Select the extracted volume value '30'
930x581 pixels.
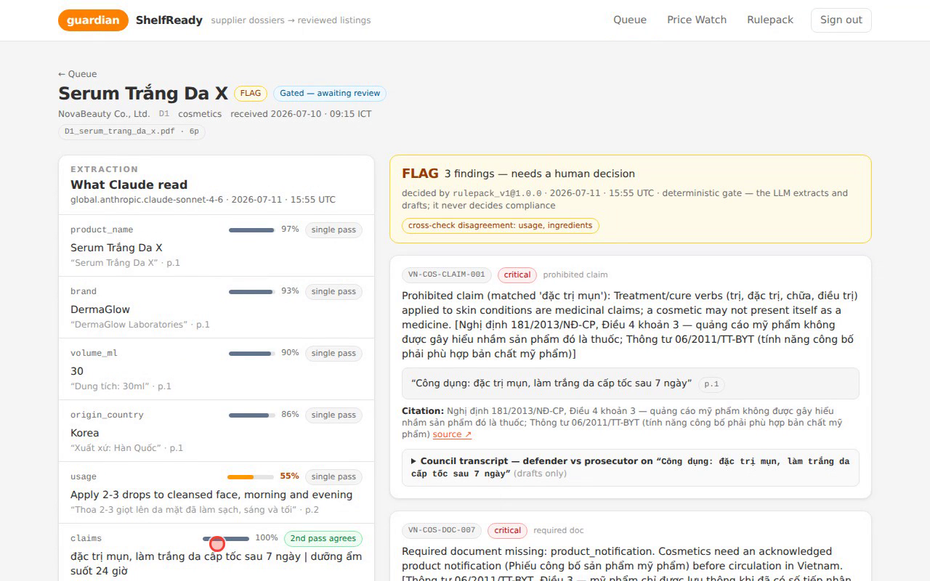point(77,371)
